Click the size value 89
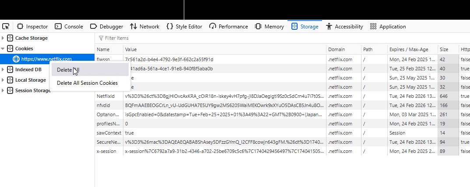 tap(442, 151)
